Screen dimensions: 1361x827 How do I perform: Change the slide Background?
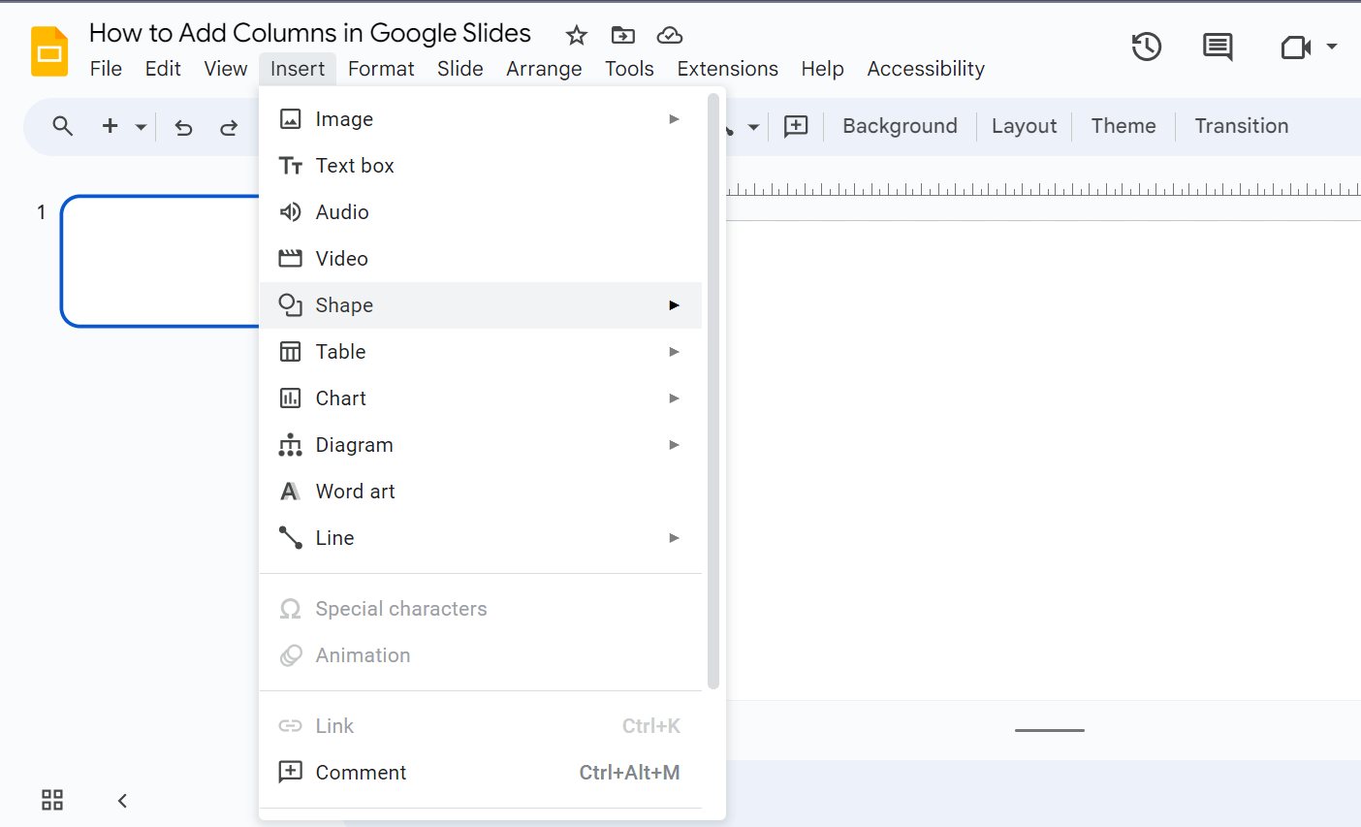click(899, 126)
